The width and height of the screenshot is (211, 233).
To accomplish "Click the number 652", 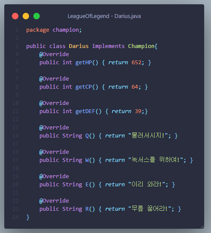I will click(137, 63).
